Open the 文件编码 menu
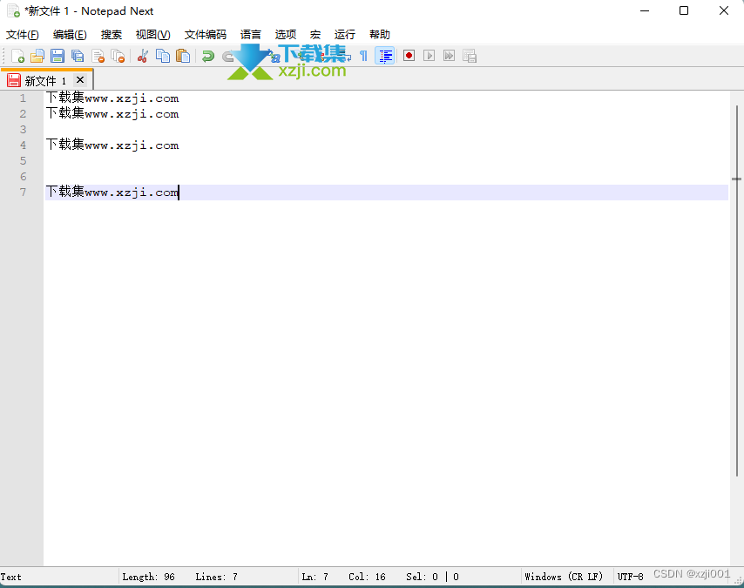 [206, 35]
